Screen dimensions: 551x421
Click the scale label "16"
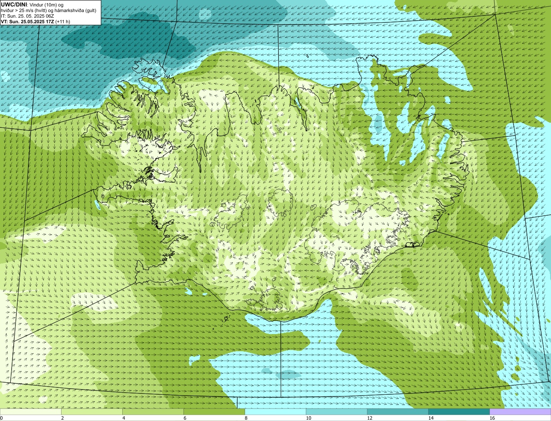[x=492, y=418]
